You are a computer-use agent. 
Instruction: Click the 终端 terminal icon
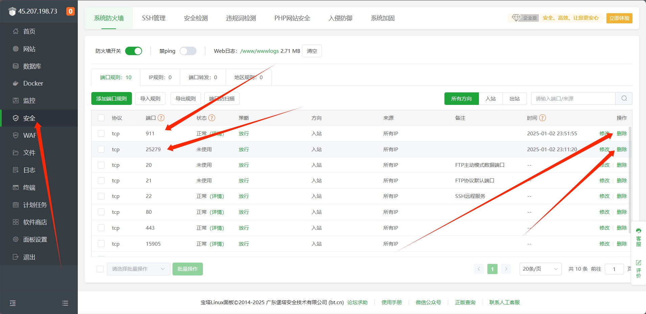tap(16, 187)
